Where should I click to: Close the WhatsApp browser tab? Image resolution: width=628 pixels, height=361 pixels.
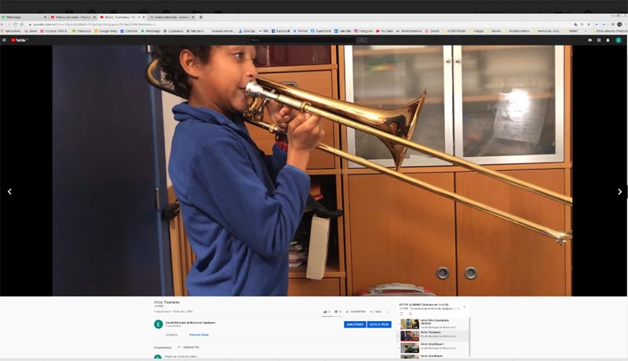tap(45, 17)
